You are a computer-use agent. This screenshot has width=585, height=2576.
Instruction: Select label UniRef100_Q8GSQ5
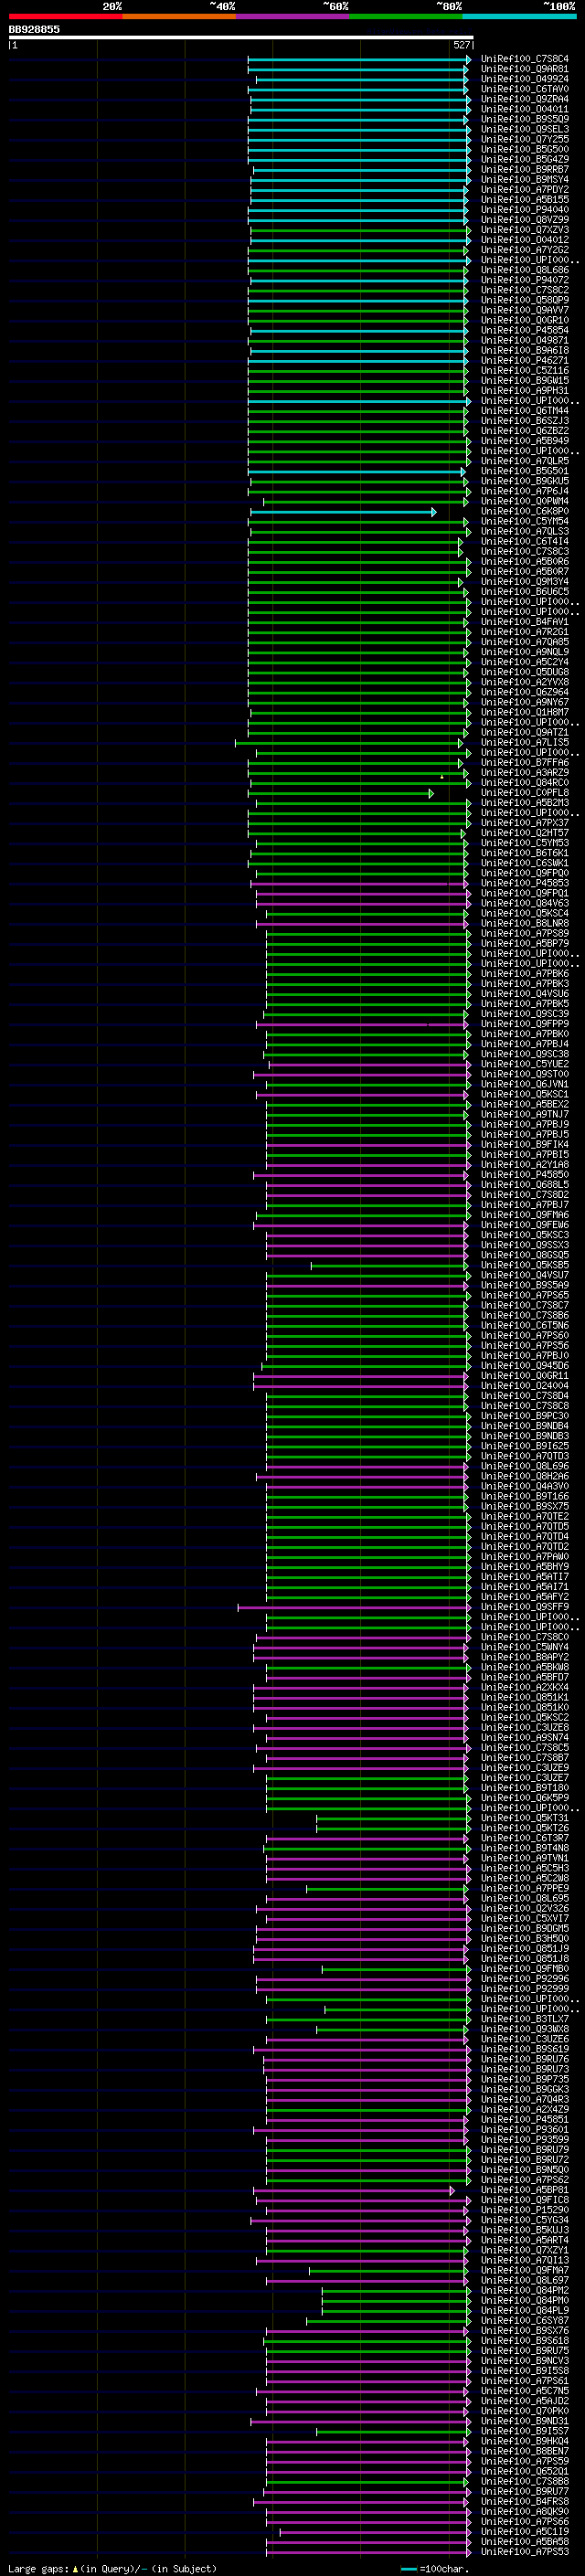[524, 1255]
